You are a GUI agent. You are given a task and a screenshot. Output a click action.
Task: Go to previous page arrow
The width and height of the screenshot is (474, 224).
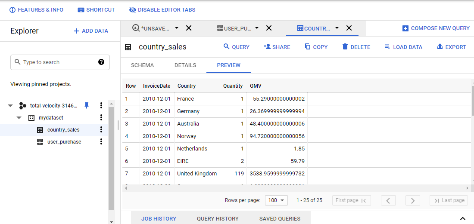point(388,200)
